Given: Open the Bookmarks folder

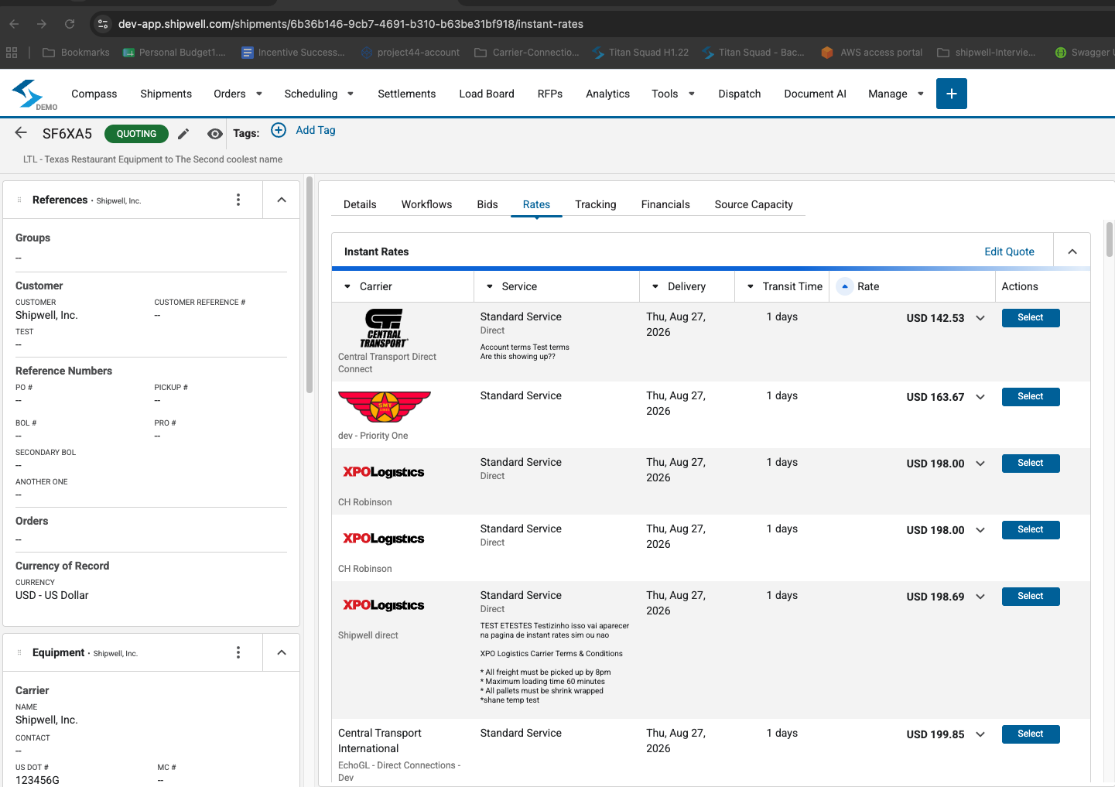Looking at the screenshot, I should tap(76, 53).
